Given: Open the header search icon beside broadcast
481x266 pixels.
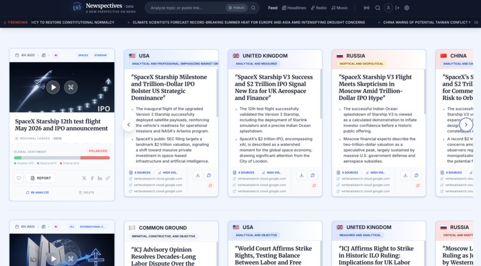Looking at the screenshot, I should [378, 8].
